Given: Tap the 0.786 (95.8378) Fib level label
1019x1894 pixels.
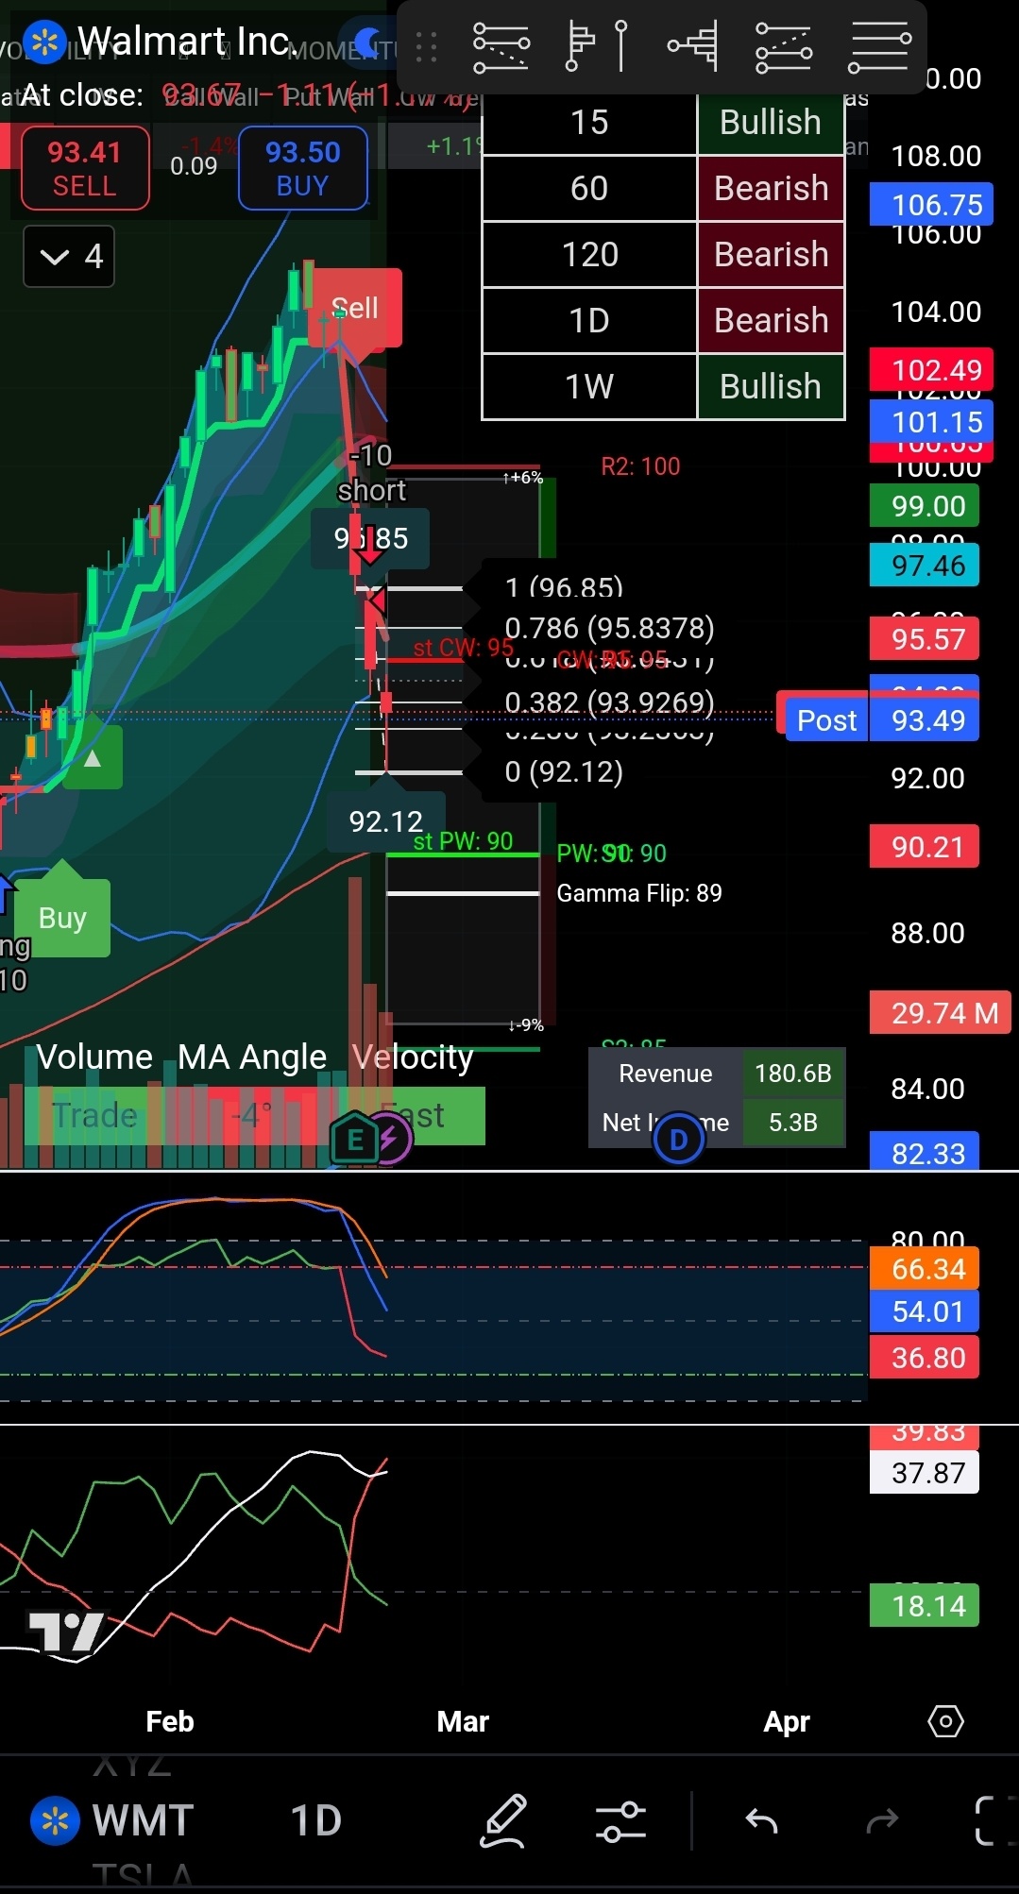Looking at the screenshot, I should tap(610, 628).
